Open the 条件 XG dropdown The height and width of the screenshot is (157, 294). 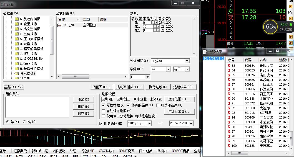pos(168,69)
